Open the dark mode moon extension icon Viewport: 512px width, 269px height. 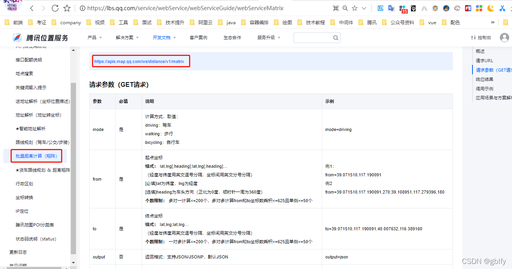tap(490, 8)
